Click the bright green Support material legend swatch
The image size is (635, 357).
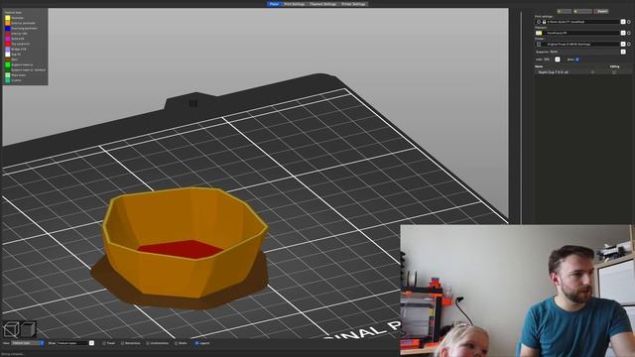(x=7, y=64)
